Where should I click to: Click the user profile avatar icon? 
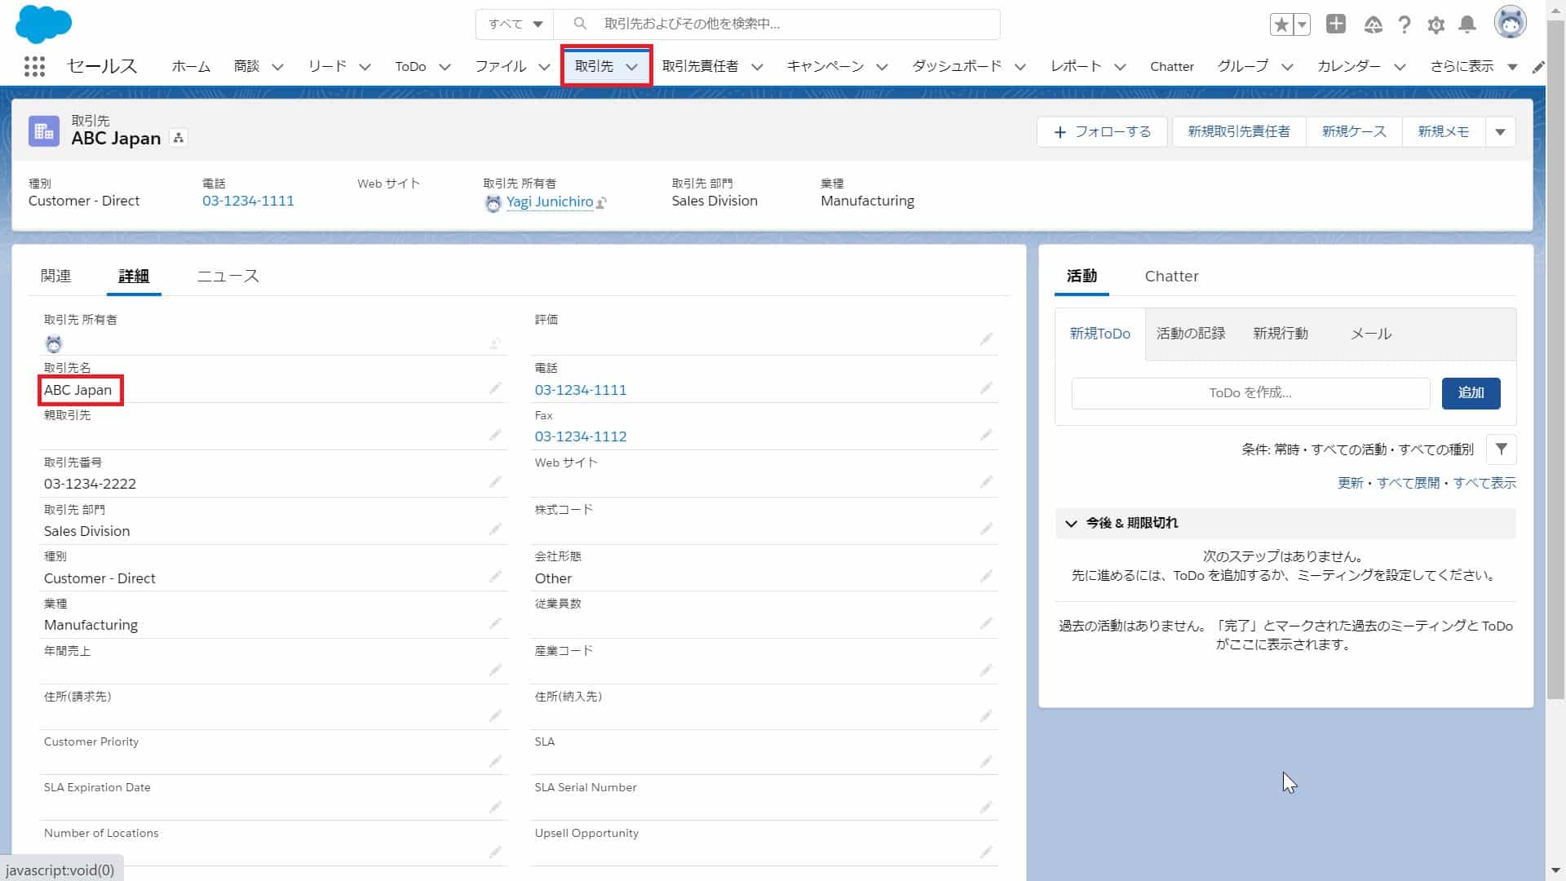tap(1511, 23)
